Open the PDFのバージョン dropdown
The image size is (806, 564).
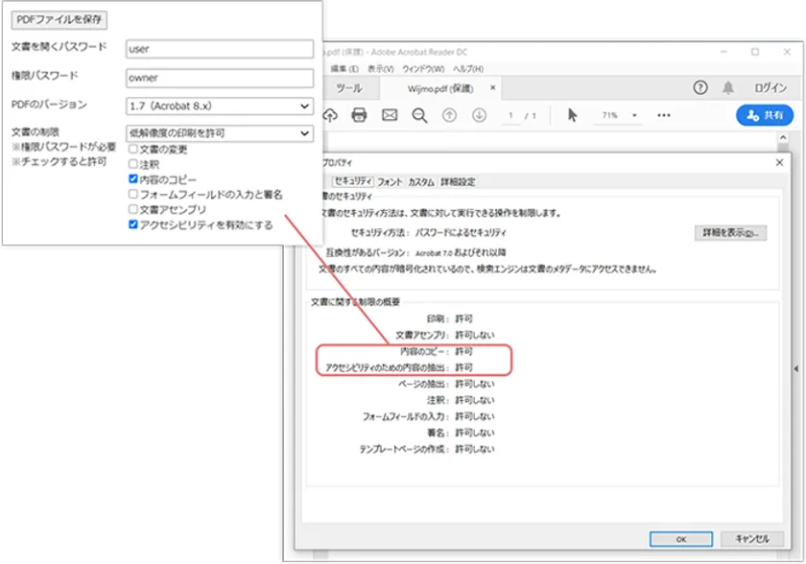[x=220, y=105]
